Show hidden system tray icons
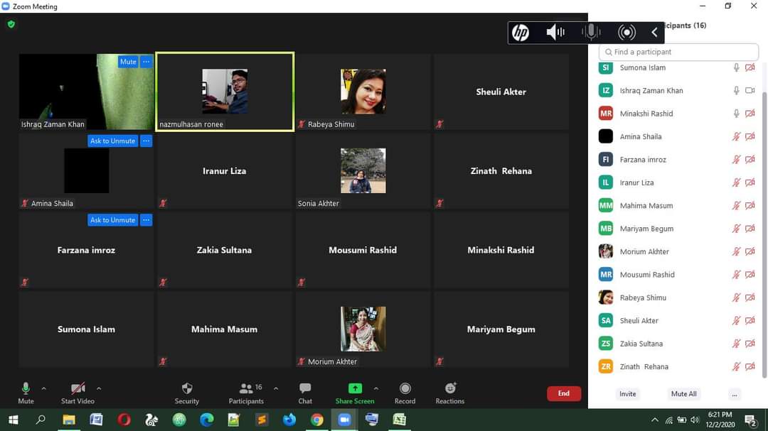Viewport: 768px width, 431px height. [x=655, y=420]
